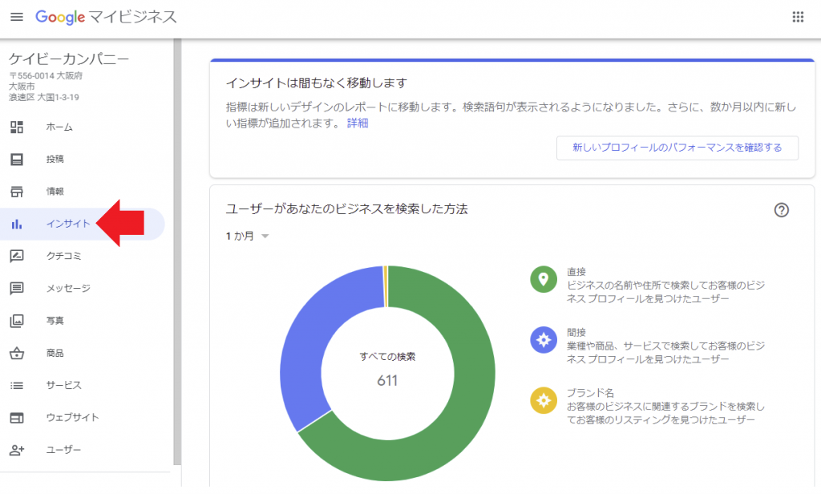Click 新しいプロフィールのパフォーマンスを確認する button
The height and width of the screenshot is (494, 821).
[x=677, y=148]
